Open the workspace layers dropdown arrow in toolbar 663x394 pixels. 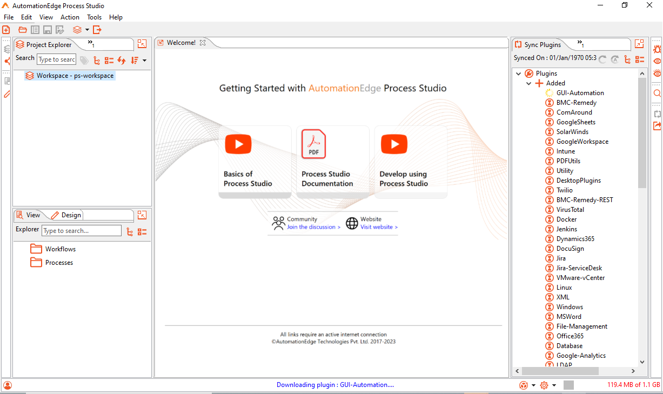tap(87, 30)
